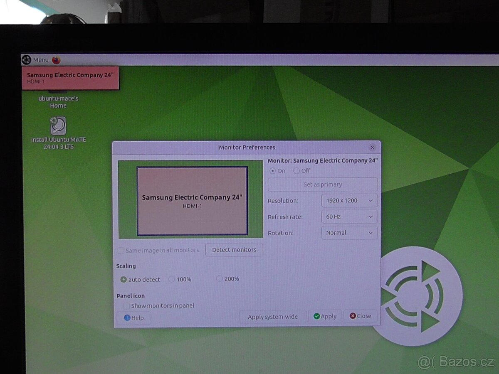This screenshot has height=374, width=499.
Task: Open the Install Ubuntu MATE 24.04.3 LTS icon
Action: click(x=58, y=133)
